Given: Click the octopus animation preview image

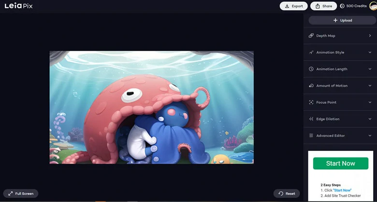Looking at the screenshot, I should click(x=151, y=107).
